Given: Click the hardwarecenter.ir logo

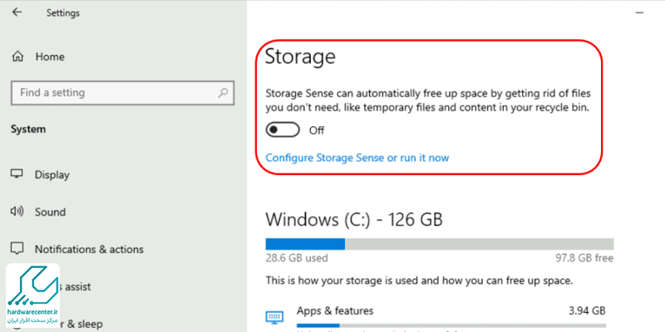Looking at the screenshot, I should [32, 295].
